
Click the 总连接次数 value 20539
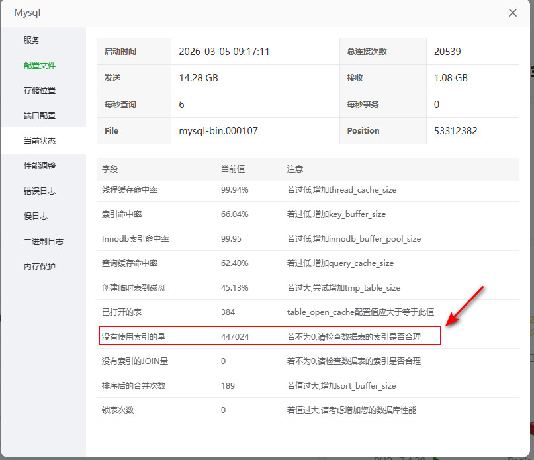coord(447,52)
